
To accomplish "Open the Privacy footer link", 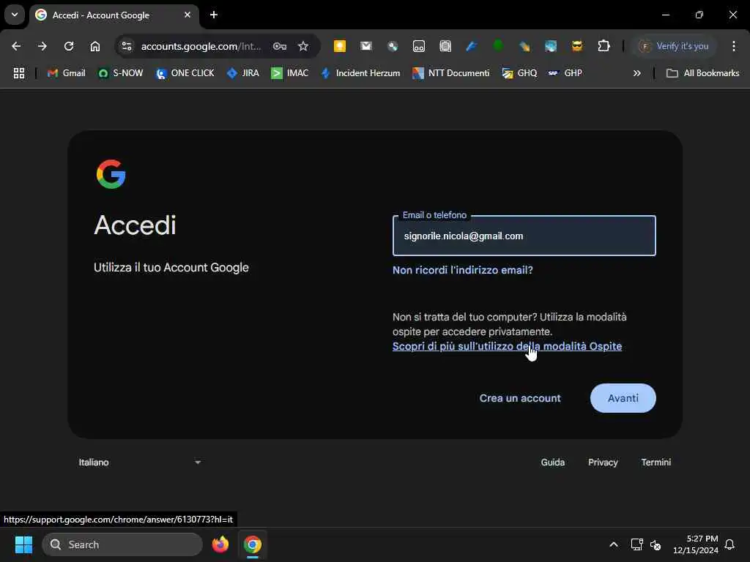I will click(603, 462).
